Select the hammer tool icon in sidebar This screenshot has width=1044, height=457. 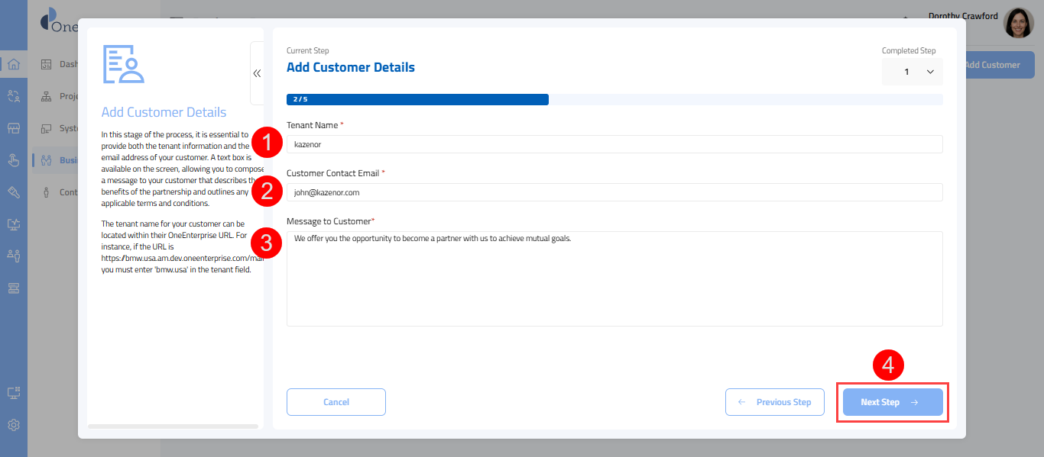[x=14, y=192]
